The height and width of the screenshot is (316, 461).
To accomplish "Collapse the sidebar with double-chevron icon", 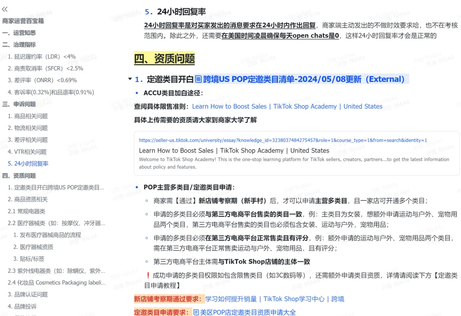I will point(5,9).
